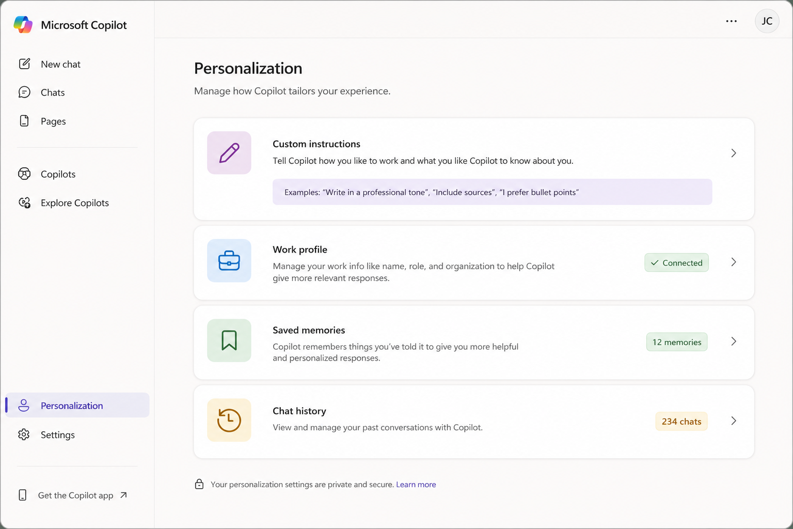Open the Saved memories card title
The width and height of the screenshot is (793, 529).
click(309, 330)
